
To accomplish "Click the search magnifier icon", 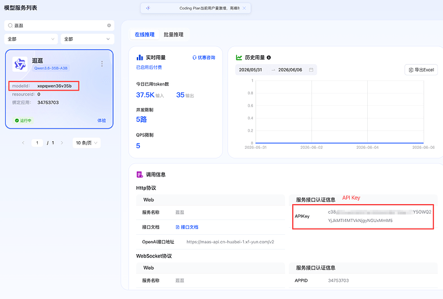I will [10, 26].
